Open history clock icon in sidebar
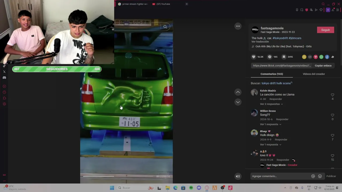342x192 pixels. pyautogui.click(x=4, y=92)
